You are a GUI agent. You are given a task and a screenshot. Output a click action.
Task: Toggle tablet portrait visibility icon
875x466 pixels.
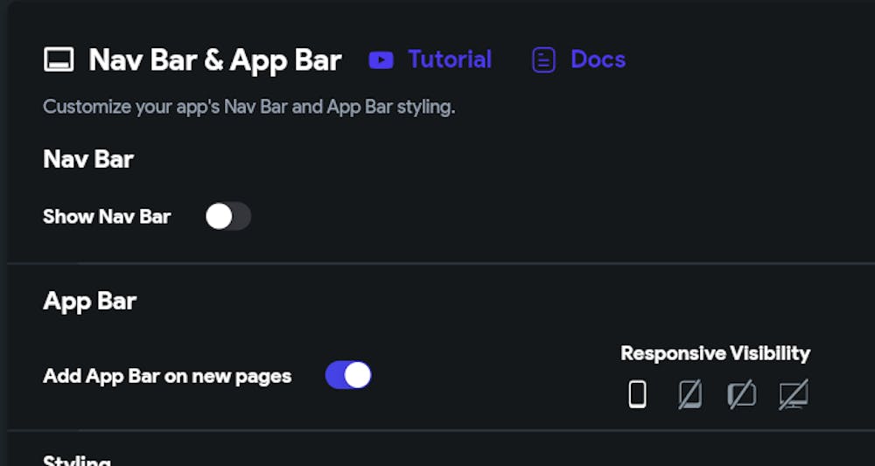tap(689, 394)
